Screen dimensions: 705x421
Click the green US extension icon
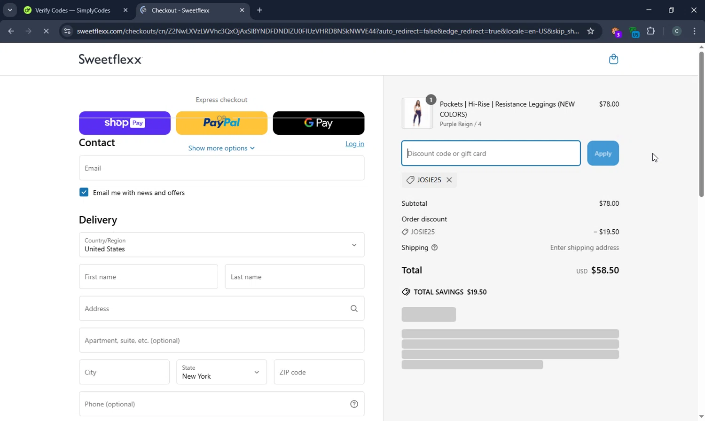coord(634,32)
